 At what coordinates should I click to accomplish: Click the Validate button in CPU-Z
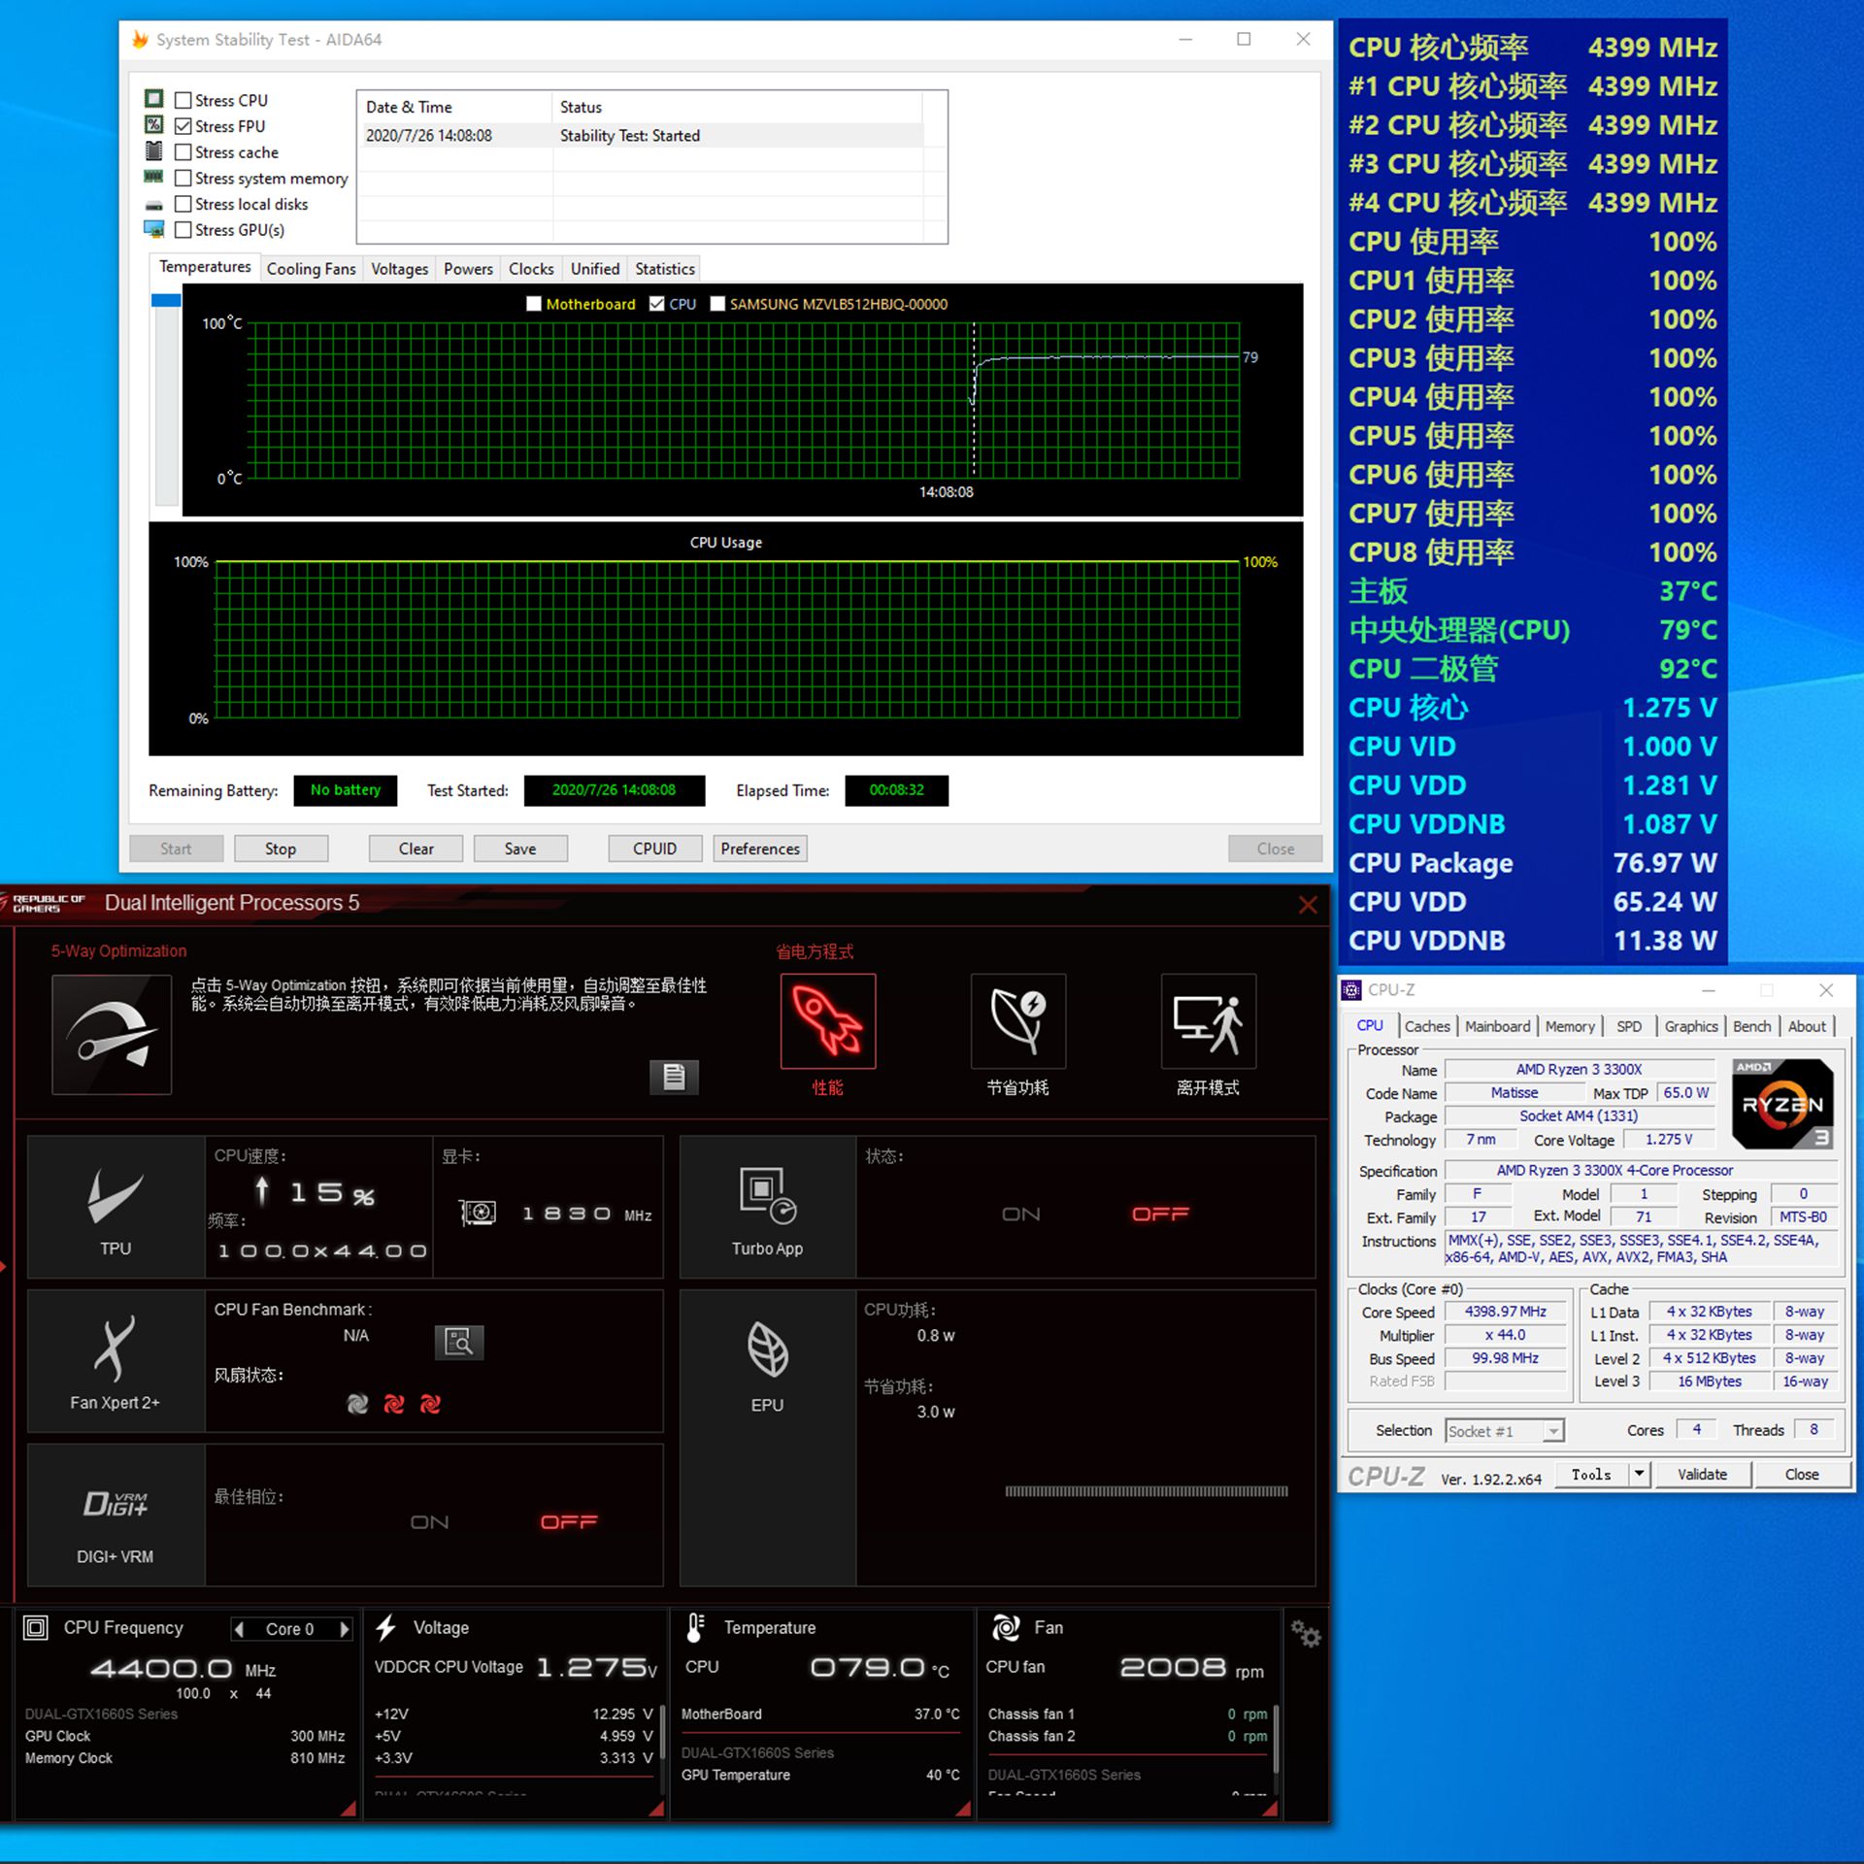1702,1474
